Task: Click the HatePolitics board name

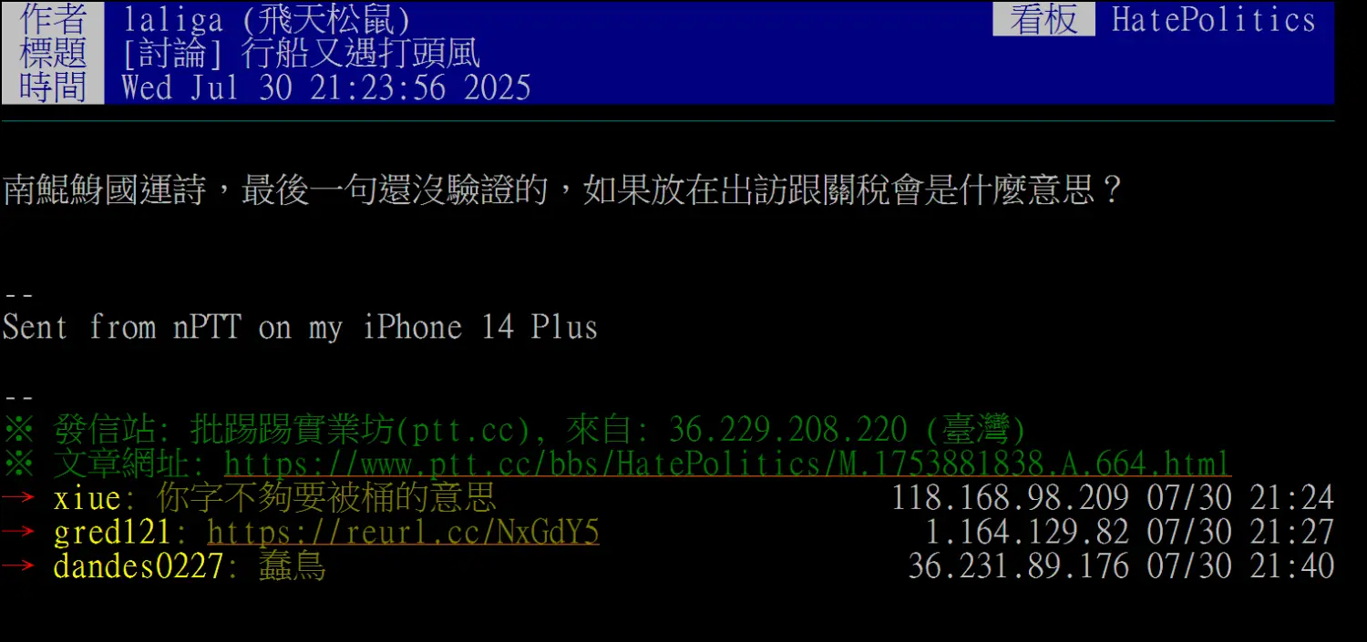Action: [x=1213, y=19]
